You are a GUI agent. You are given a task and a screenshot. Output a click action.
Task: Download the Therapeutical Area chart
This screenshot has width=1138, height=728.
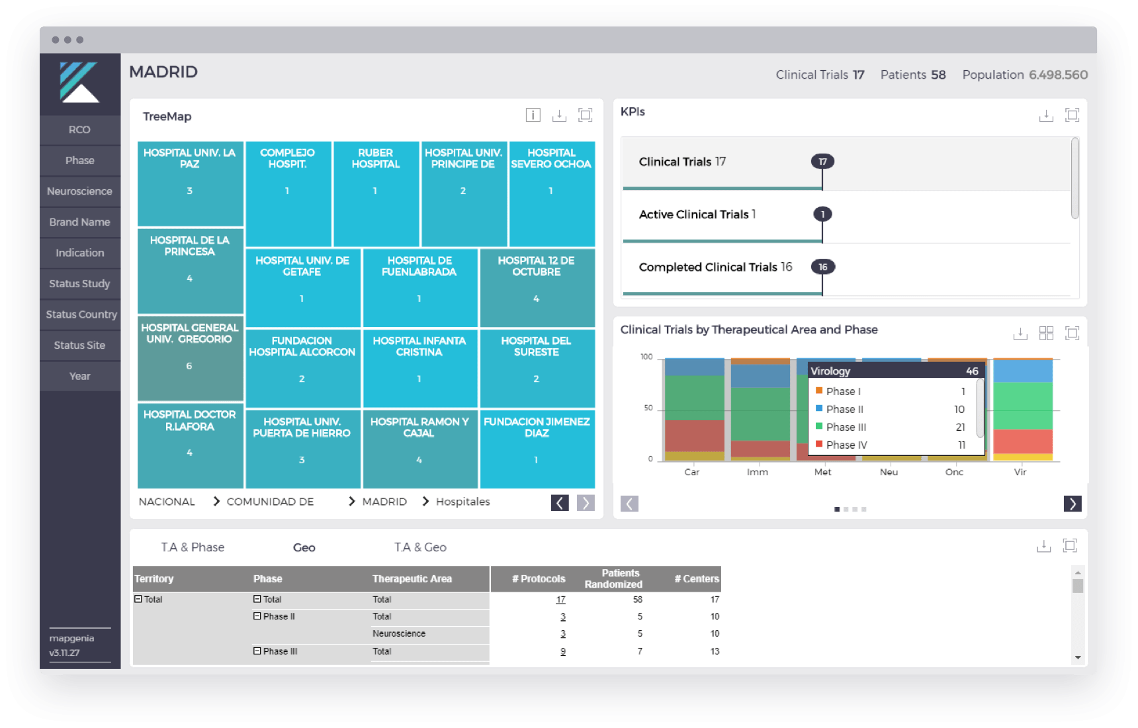point(1020,334)
